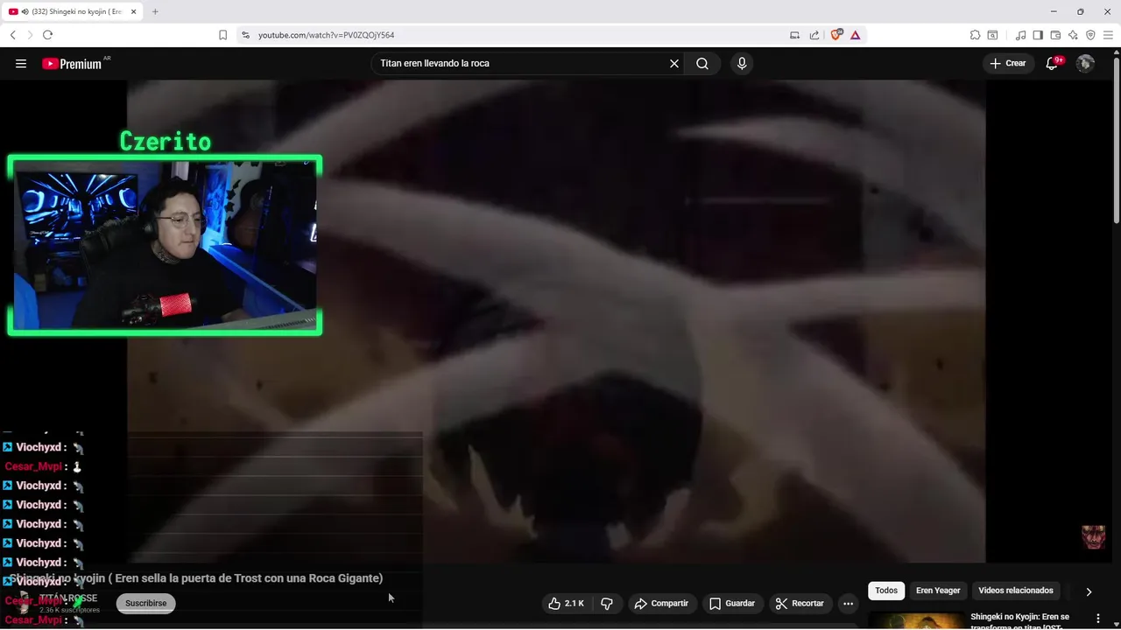This screenshot has width=1121, height=630.
Task: Like the video (2.1 K)
Action: [x=567, y=603]
